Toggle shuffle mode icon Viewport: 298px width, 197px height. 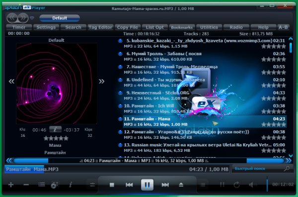222,185
